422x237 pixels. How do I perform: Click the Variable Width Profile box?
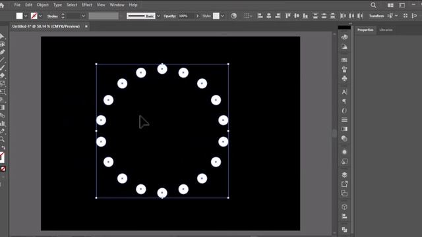tap(104, 16)
